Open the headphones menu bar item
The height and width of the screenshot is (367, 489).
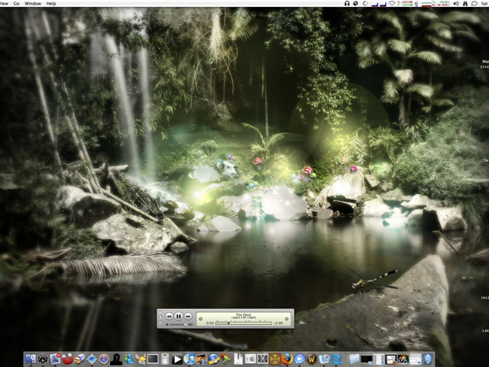(x=347, y=3)
